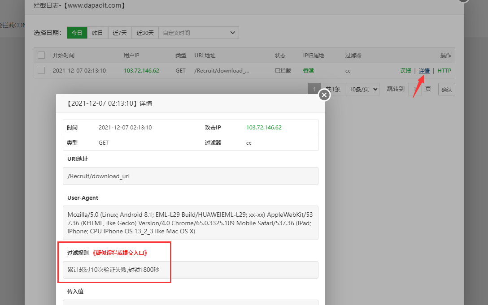Click the 《疑似误拦截提交入口》 red link
This screenshot has width=488, height=305.
point(120,253)
